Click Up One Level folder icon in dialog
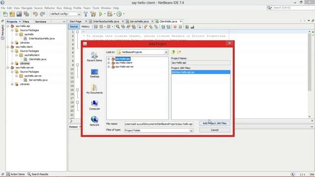The height and width of the screenshot is (177, 315). [173, 52]
